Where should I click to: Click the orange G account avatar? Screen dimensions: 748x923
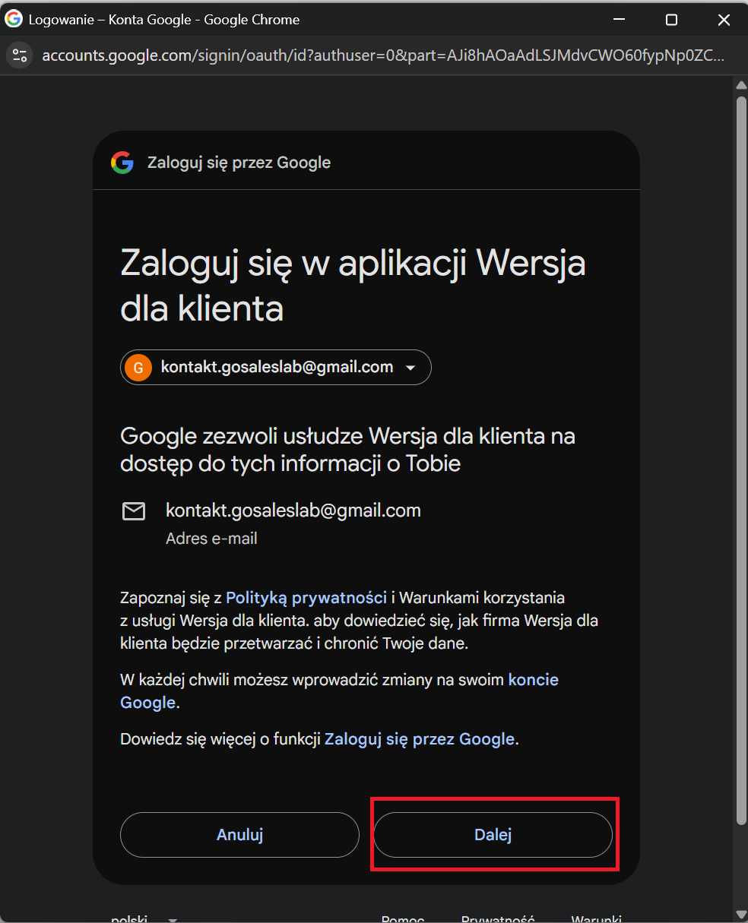138,368
